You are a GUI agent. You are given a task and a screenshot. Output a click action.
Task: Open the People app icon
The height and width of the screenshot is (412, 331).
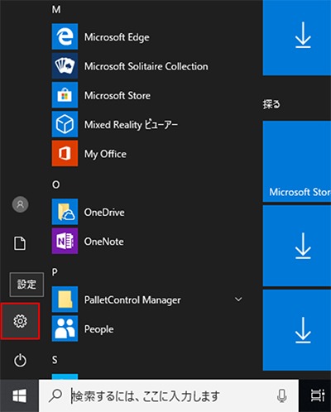click(65, 328)
